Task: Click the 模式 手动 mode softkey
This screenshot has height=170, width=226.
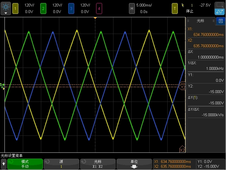Action: tap(25, 164)
